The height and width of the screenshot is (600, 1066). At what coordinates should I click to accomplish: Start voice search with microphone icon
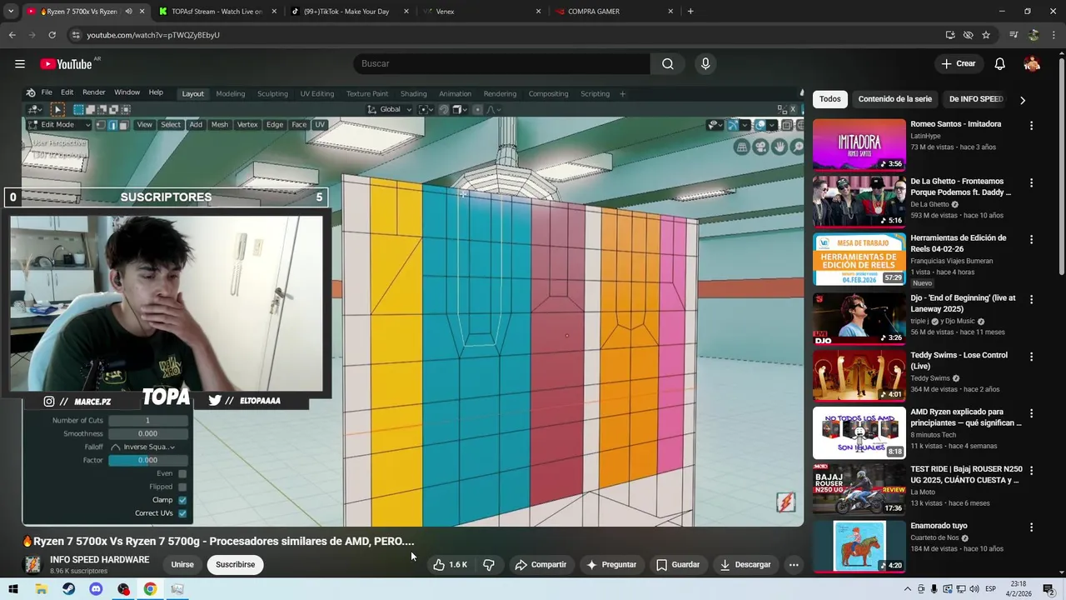[x=705, y=64]
